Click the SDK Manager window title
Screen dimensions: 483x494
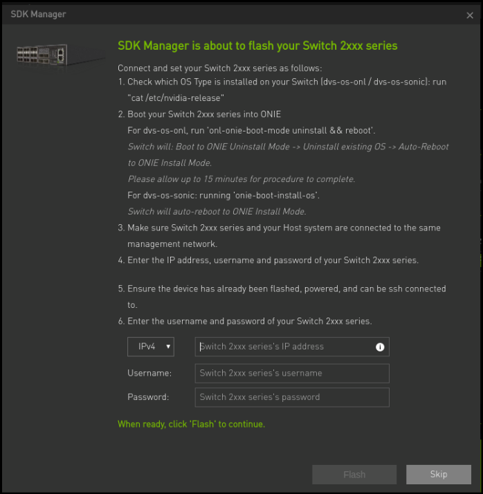39,14
